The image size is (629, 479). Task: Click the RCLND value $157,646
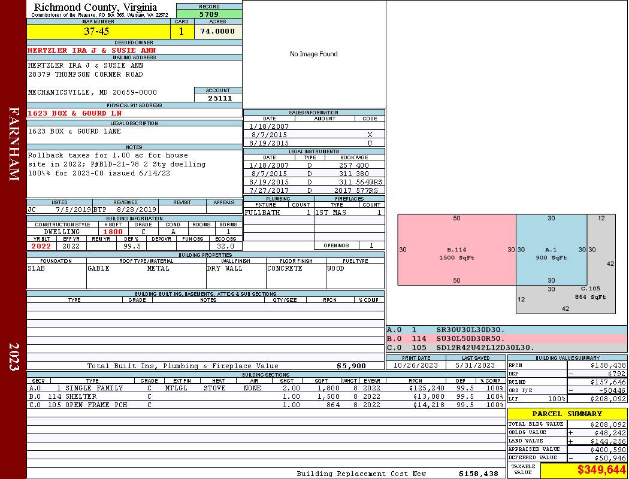pos(608,382)
